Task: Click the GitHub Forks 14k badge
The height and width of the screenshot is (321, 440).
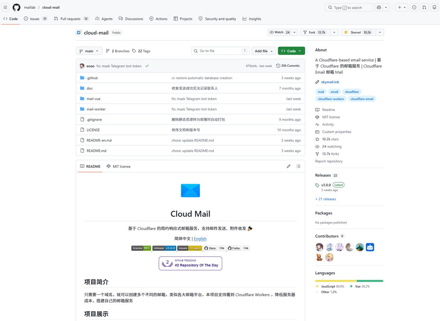Action: pyautogui.click(x=238, y=248)
